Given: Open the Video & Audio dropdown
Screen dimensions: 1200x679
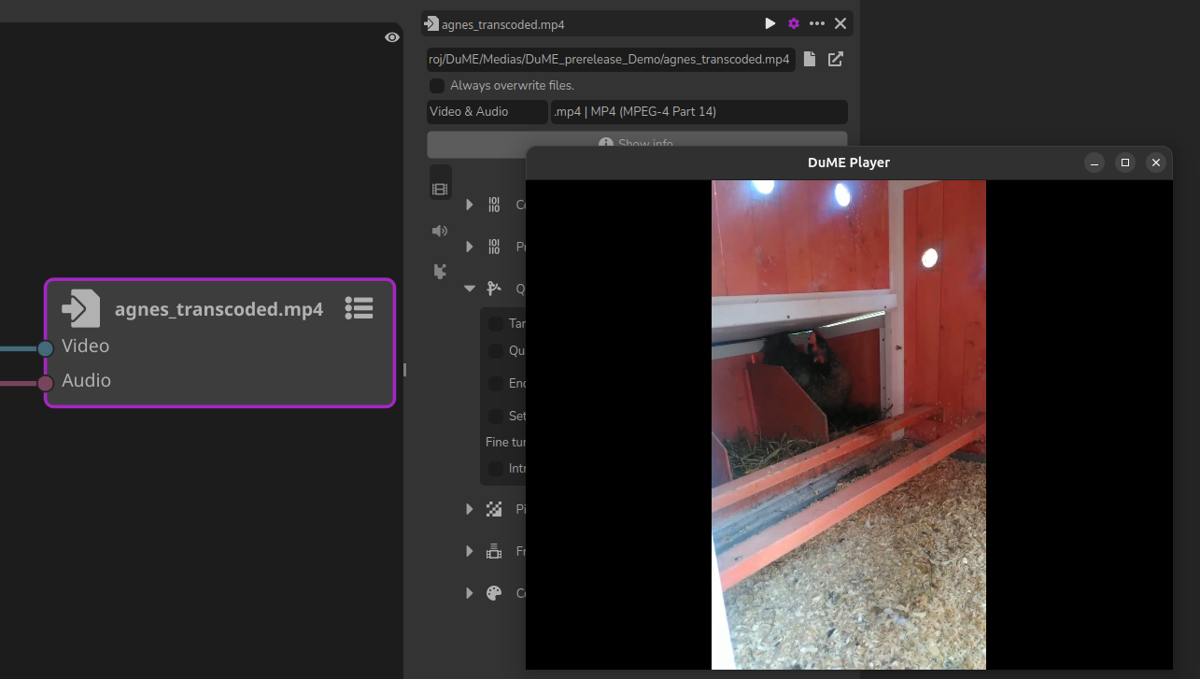Looking at the screenshot, I should [487, 112].
